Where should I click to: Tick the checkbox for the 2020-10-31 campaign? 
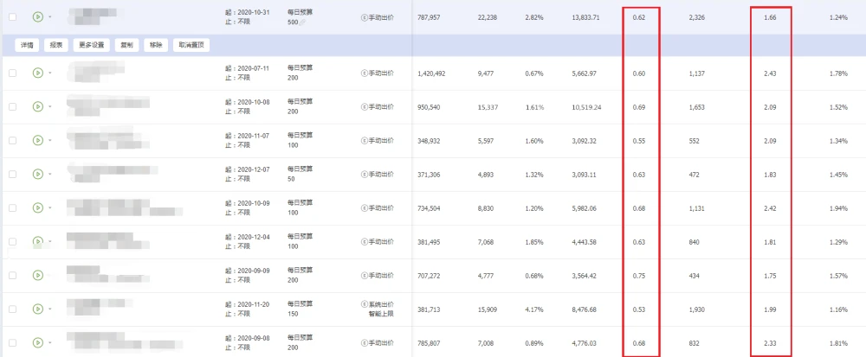[12, 16]
